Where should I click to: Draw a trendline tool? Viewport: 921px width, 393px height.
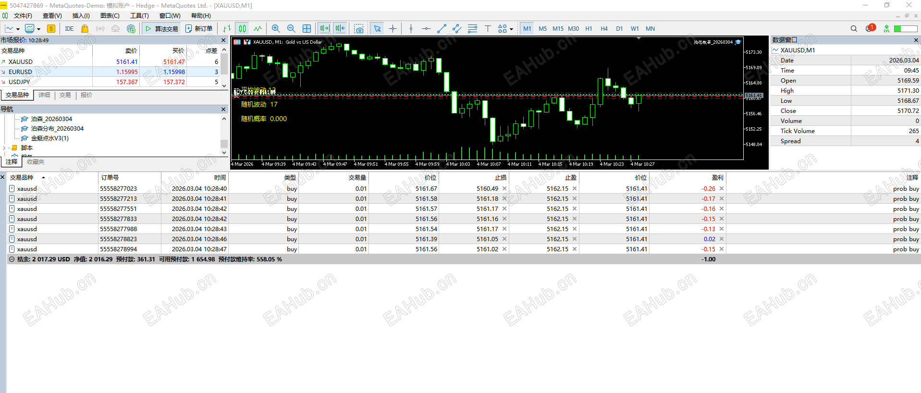pyautogui.click(x=442, y=29)
